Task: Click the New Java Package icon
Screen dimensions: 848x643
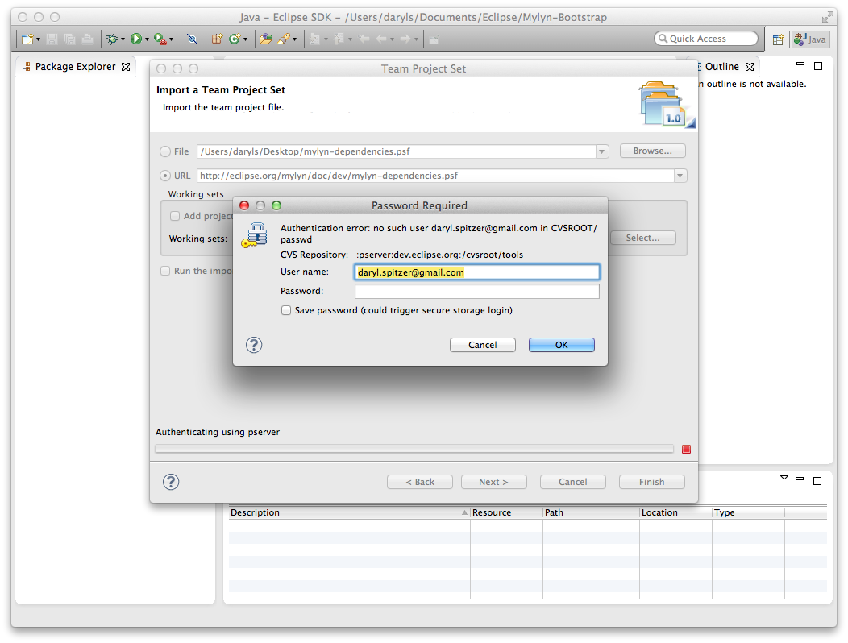Action: pos(217,39)
